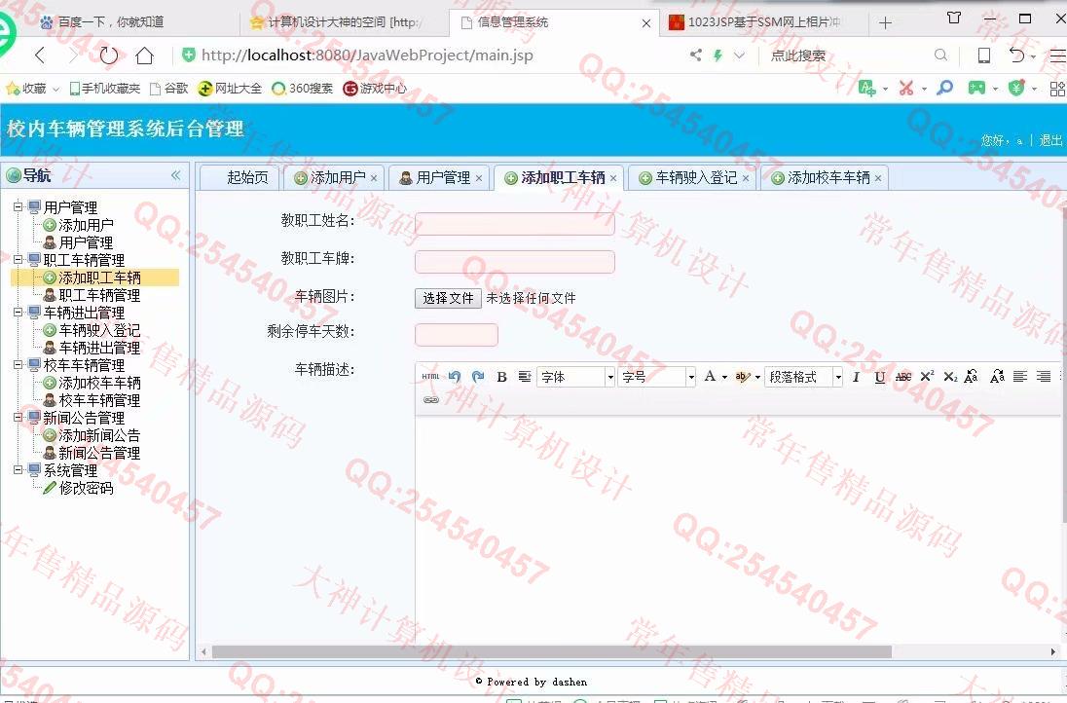This screenshot has height=703, width=1067.
Task: Open the 360搜索 bookmark
Action: coord(302,89)
